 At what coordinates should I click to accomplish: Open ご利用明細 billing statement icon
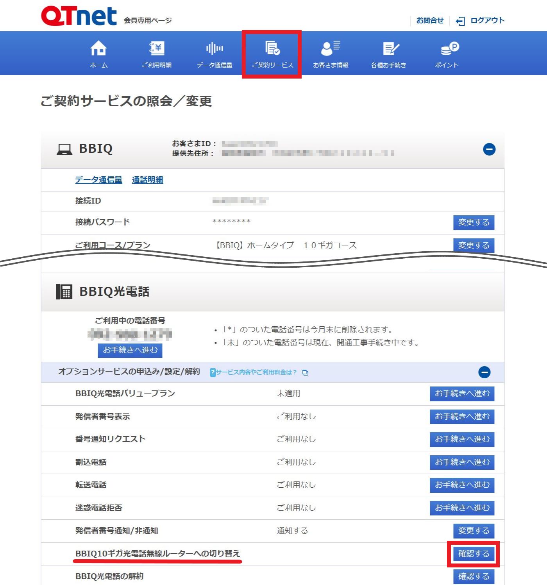157,54
